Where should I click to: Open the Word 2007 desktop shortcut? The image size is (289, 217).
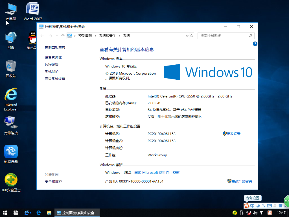click(x=33, y=11)
